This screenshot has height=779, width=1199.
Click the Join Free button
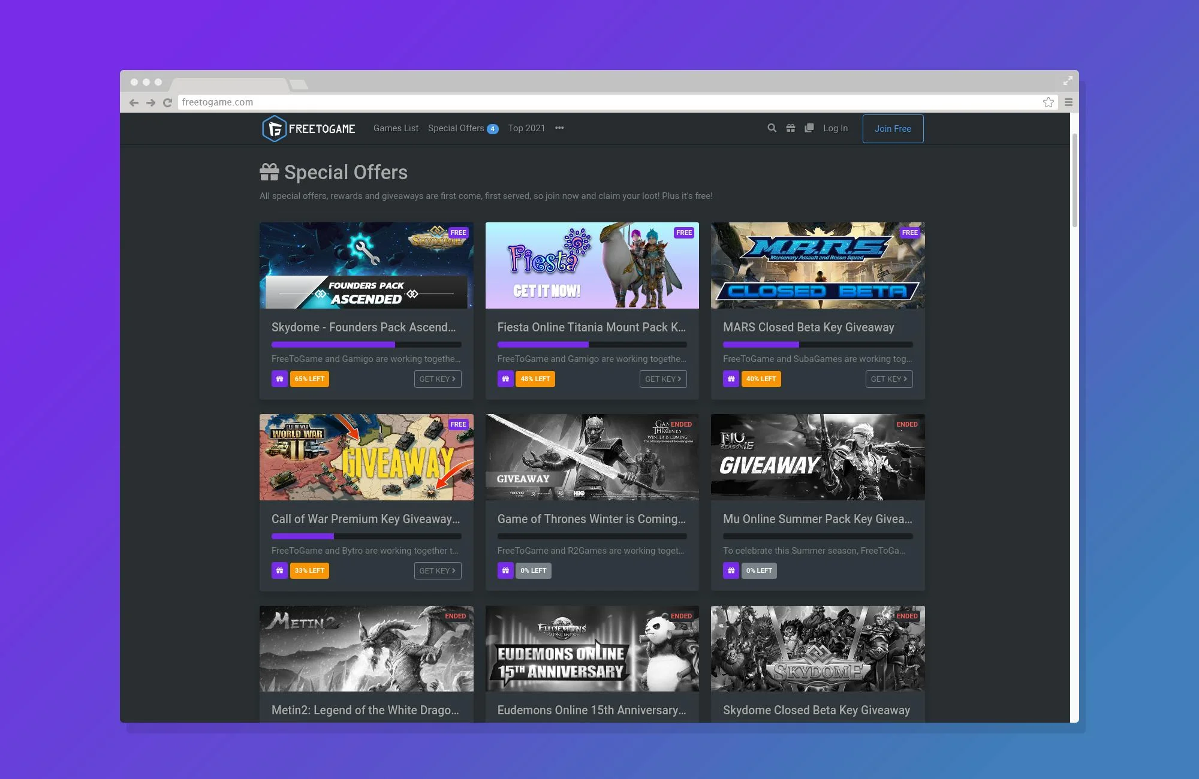(893, 129)
